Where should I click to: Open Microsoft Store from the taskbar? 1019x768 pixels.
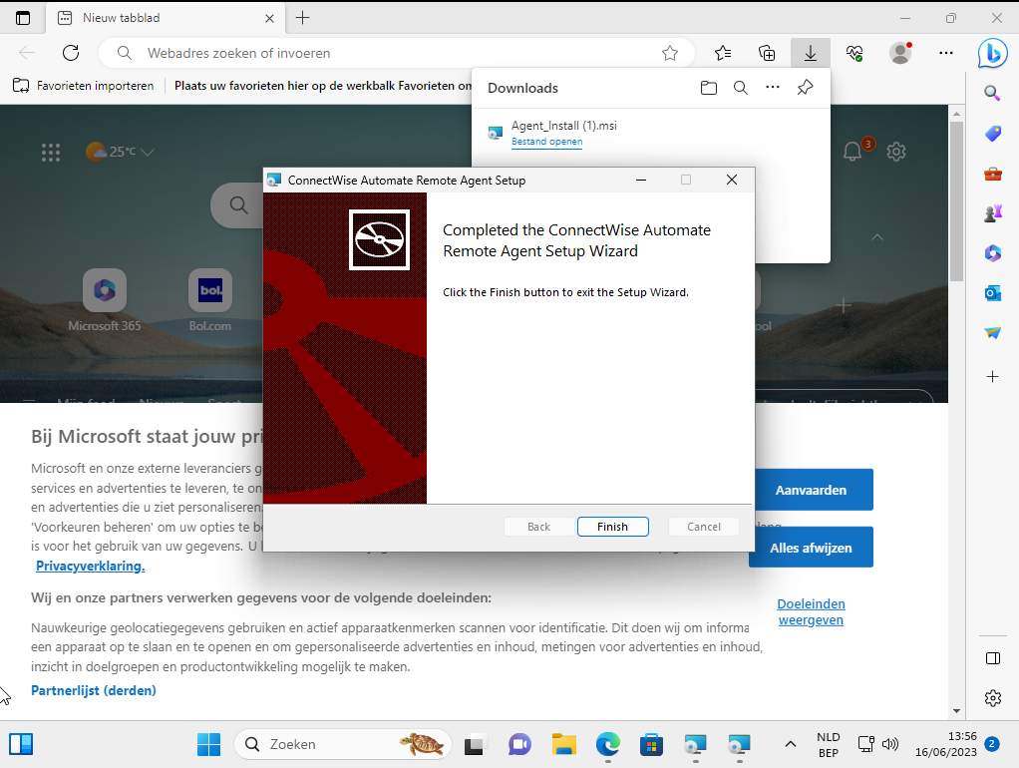651,744
